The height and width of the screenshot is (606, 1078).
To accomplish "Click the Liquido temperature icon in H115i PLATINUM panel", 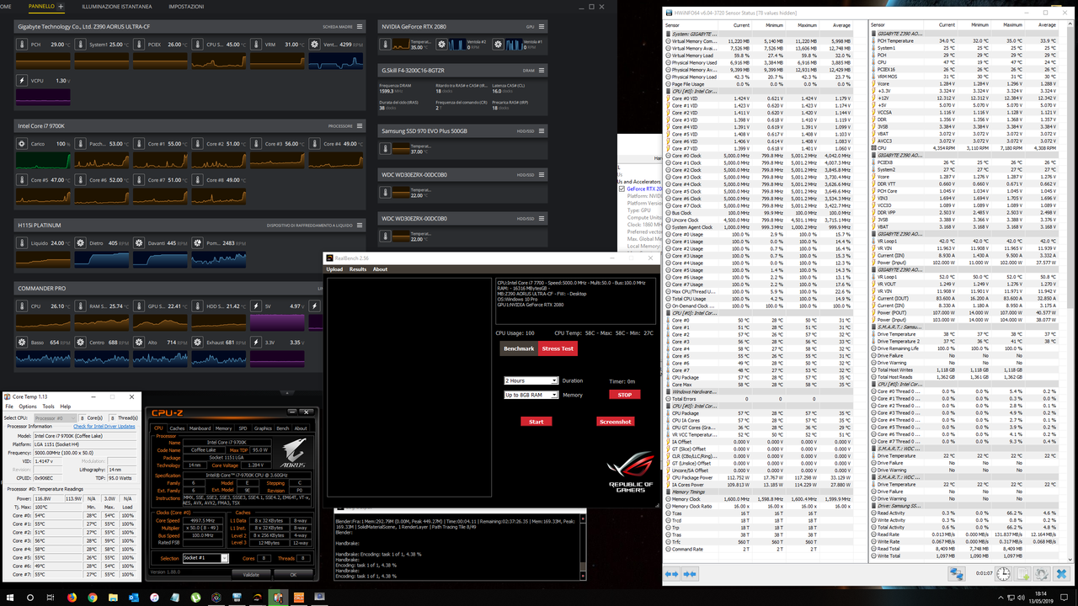I will pos(22,243).
